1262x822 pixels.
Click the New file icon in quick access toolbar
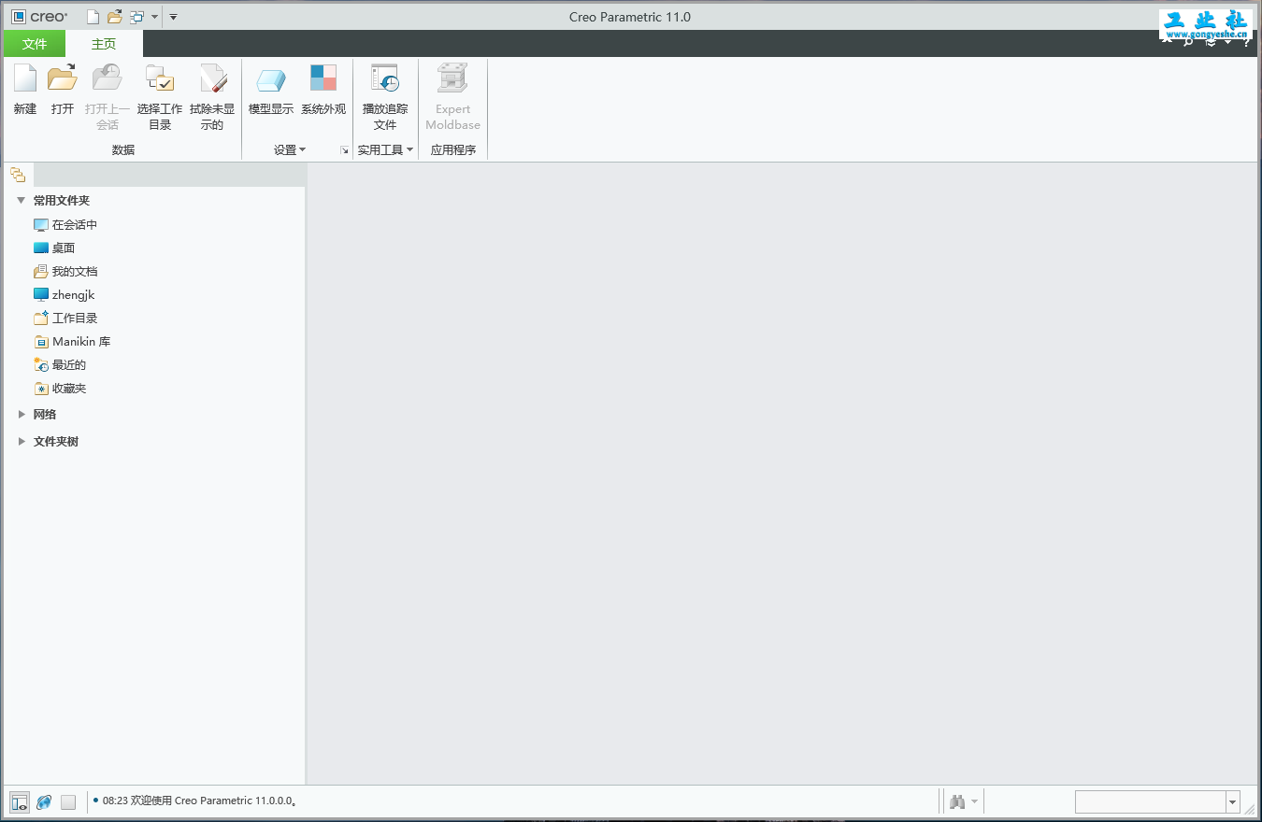coord(93,17)
